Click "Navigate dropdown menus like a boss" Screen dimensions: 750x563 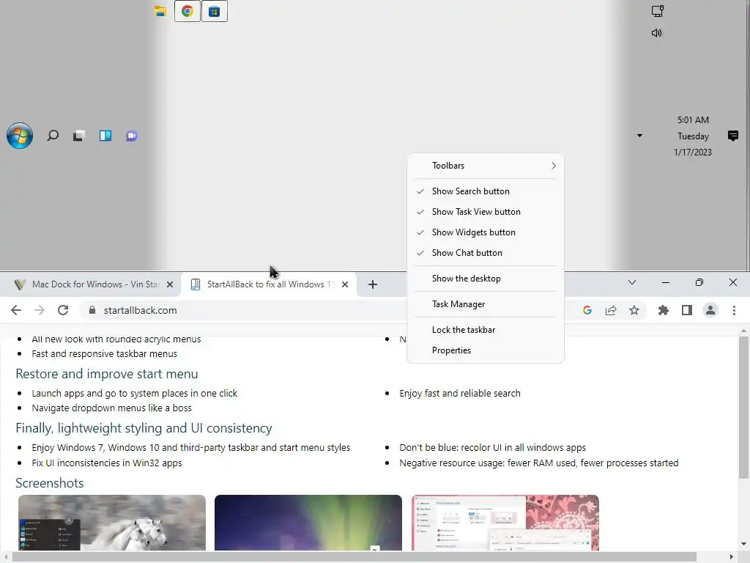111,408
